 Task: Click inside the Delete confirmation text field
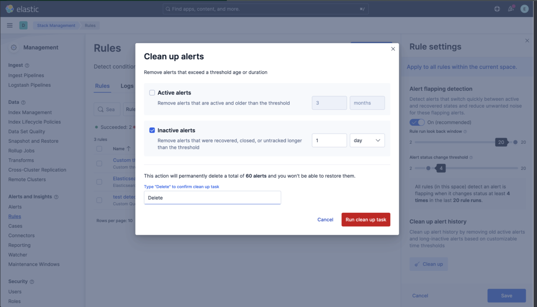coord(212,197)
